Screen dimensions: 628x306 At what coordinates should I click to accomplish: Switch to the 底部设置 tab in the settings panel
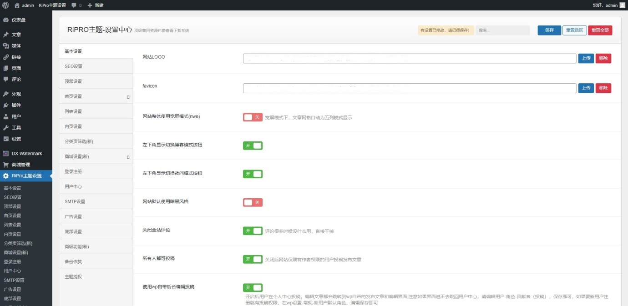click(x=96, y=231)
